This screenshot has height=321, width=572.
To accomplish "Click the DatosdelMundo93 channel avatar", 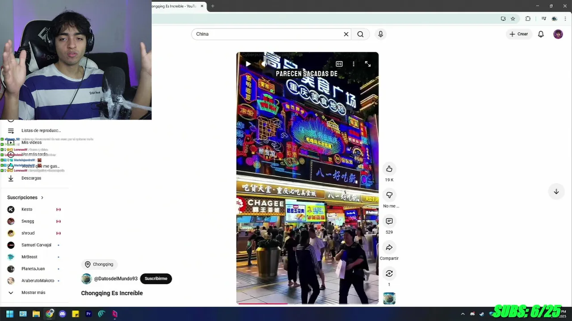I will (x=86, y=279).
